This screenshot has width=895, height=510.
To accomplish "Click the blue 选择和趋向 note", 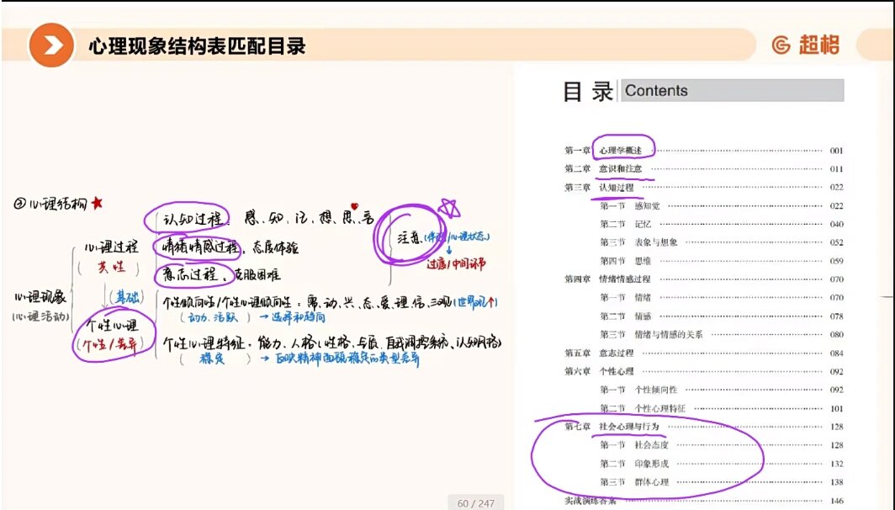I will coord(299,316).
